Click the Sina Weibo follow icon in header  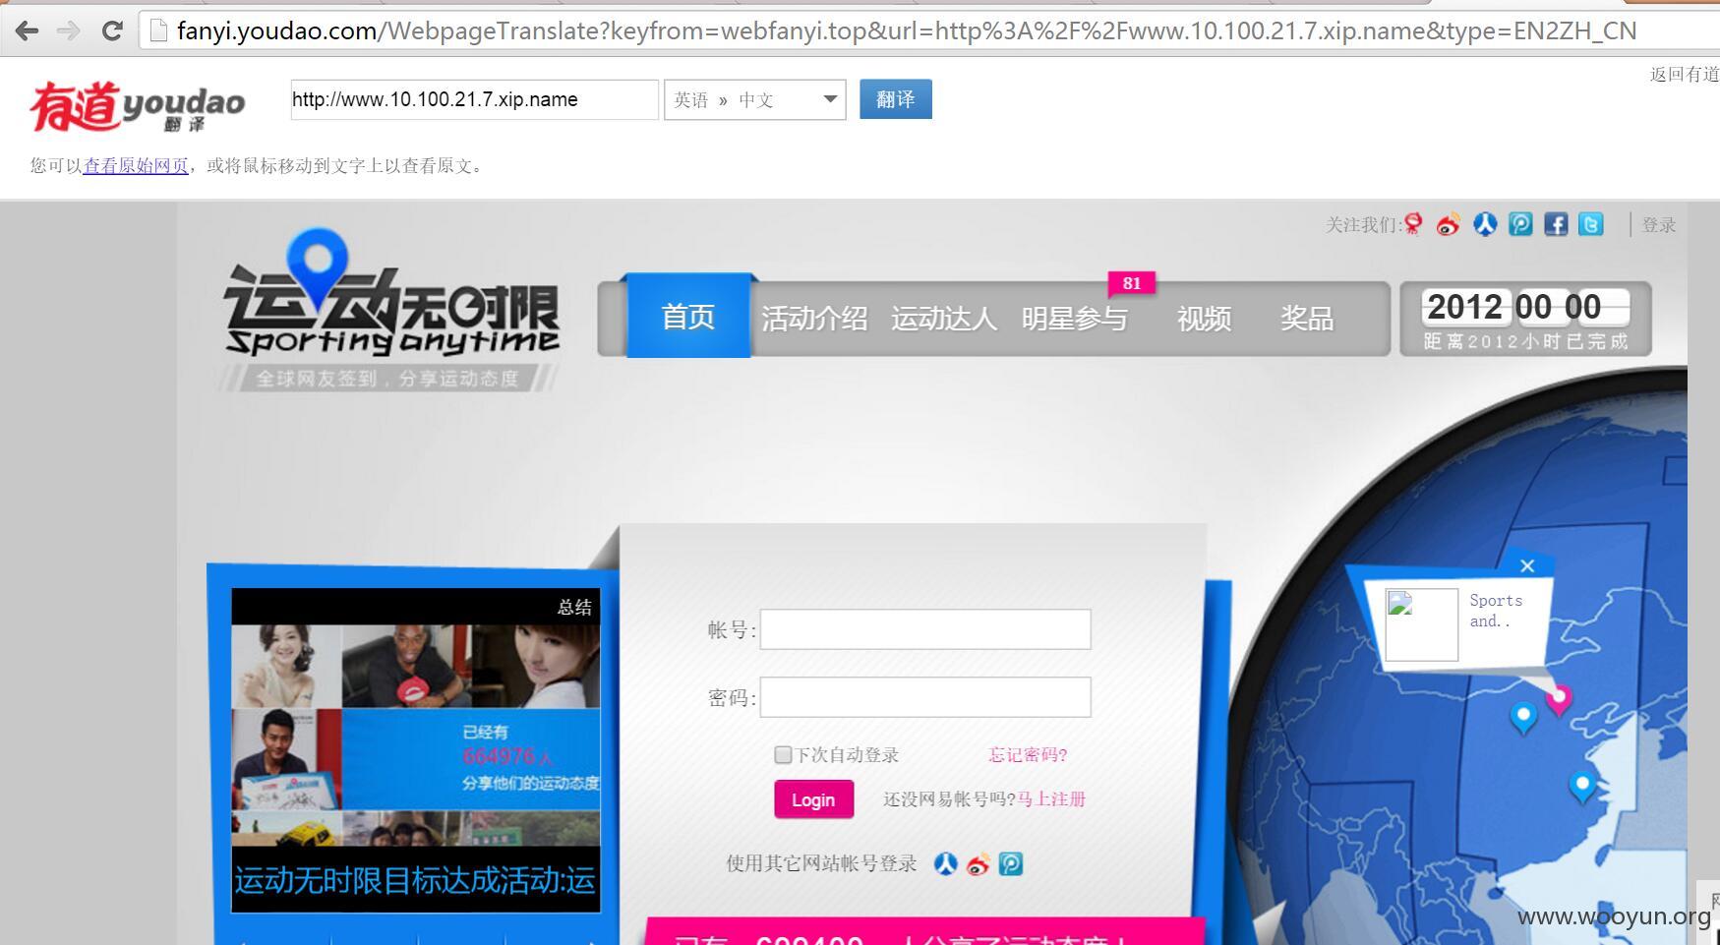[1448, 224]
